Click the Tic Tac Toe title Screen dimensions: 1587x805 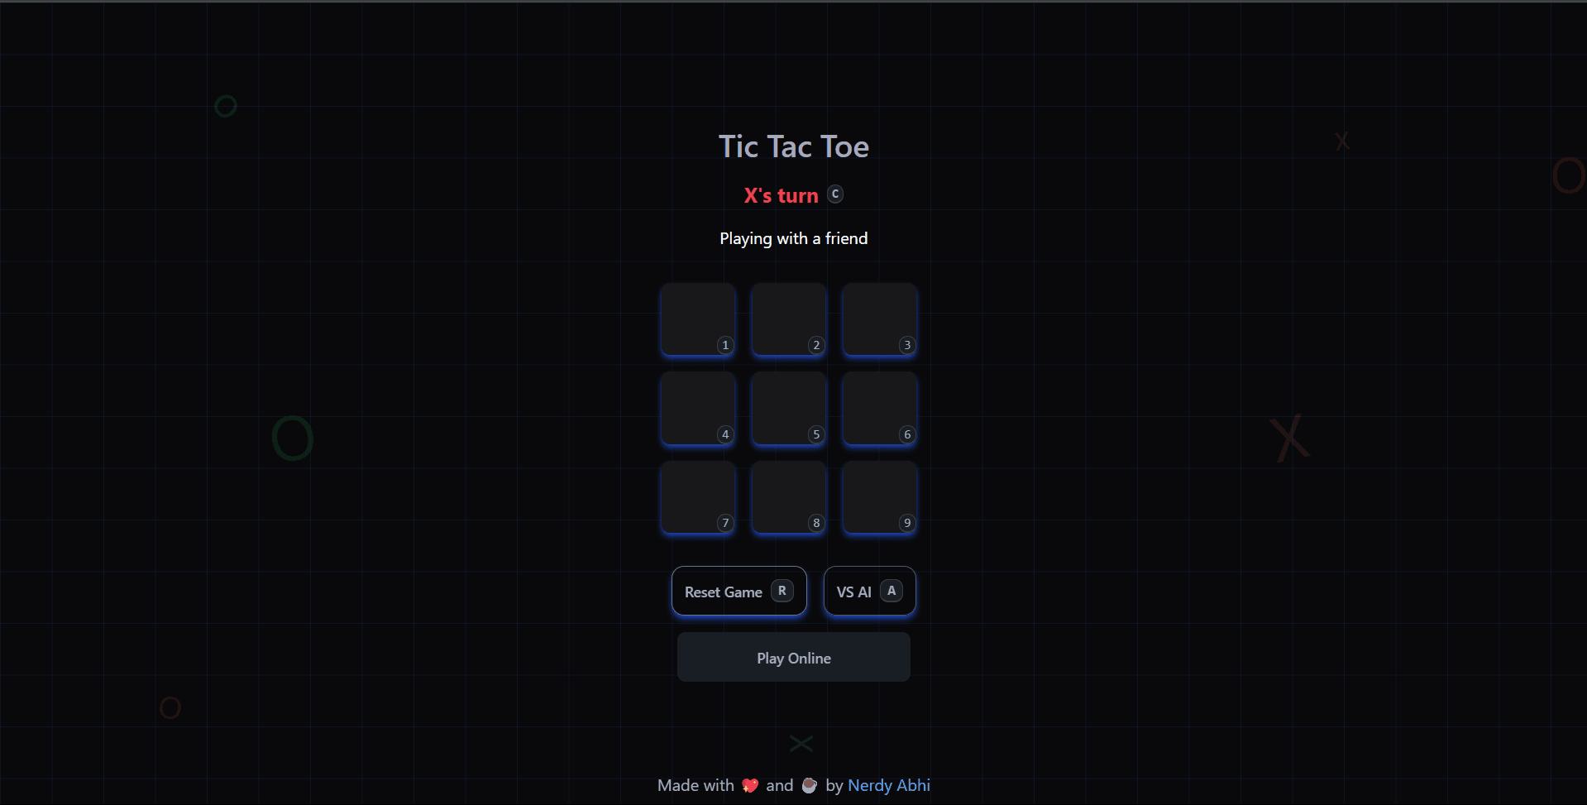pyautogui.click(x=793, y=146)
